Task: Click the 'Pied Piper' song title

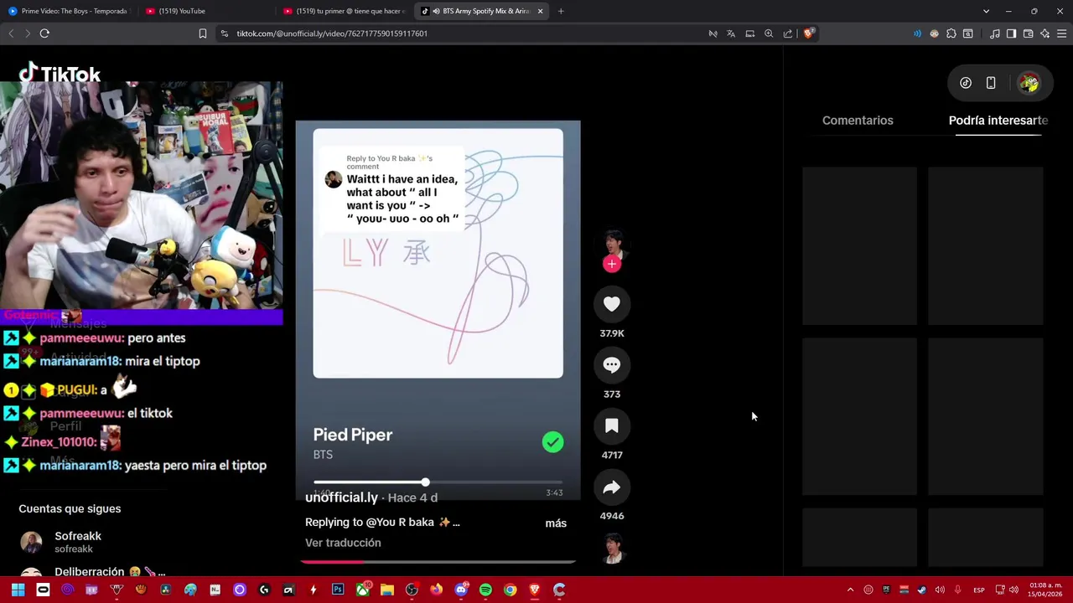Action: (x=353, y=435)
